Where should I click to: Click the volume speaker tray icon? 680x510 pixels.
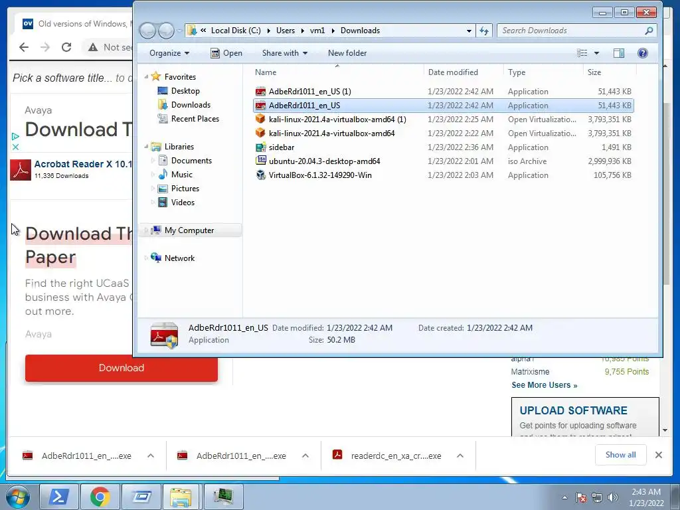tap(612, 497)
